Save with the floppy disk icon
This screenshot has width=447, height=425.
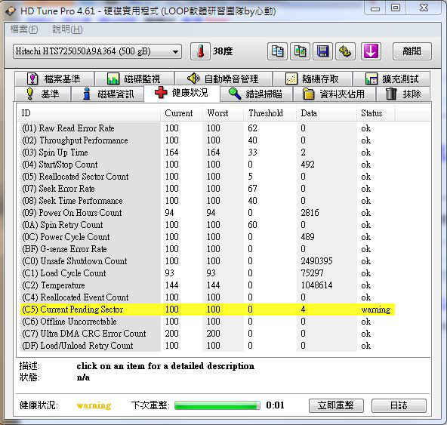(x=322, y=51)
